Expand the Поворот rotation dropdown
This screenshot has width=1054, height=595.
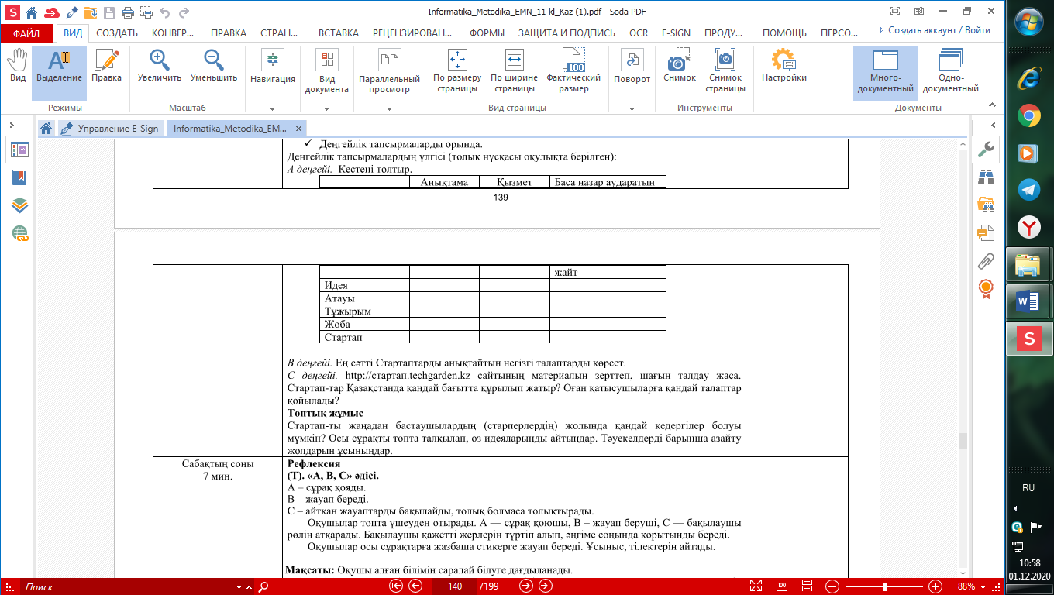tap(632, 109)
